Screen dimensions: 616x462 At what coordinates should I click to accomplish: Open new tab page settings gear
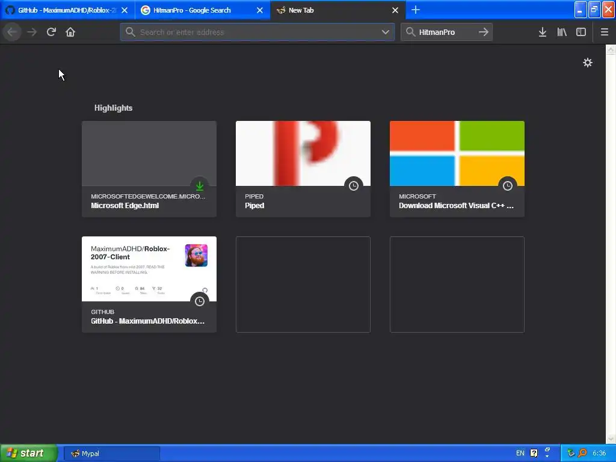[x=587, y=63]
